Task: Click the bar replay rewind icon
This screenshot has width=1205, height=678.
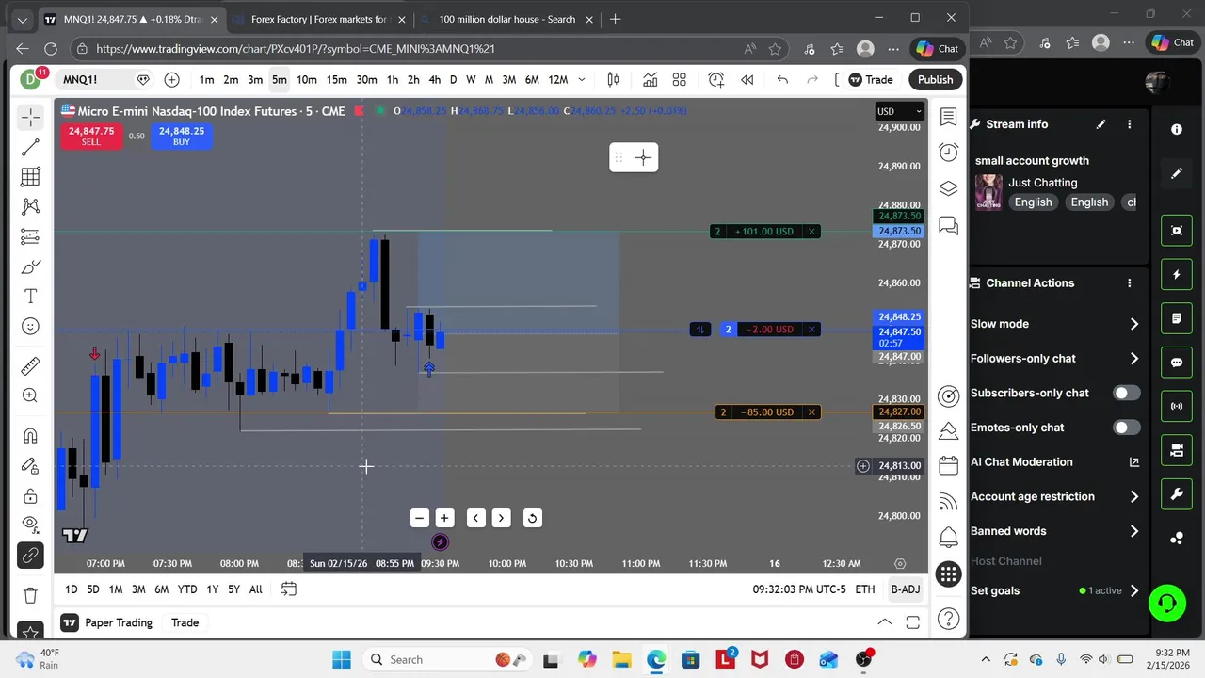Action: point(747,80)
